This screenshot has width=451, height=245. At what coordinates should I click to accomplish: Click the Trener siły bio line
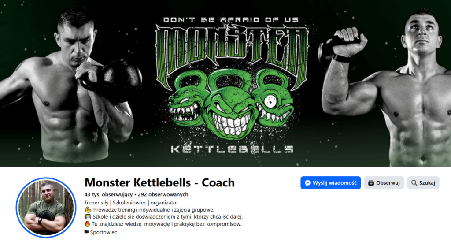click(131, 203)
